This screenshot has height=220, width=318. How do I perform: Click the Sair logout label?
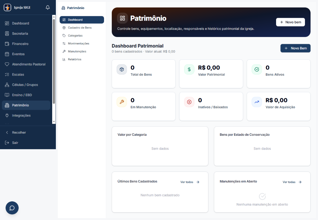tap(15, 143)
